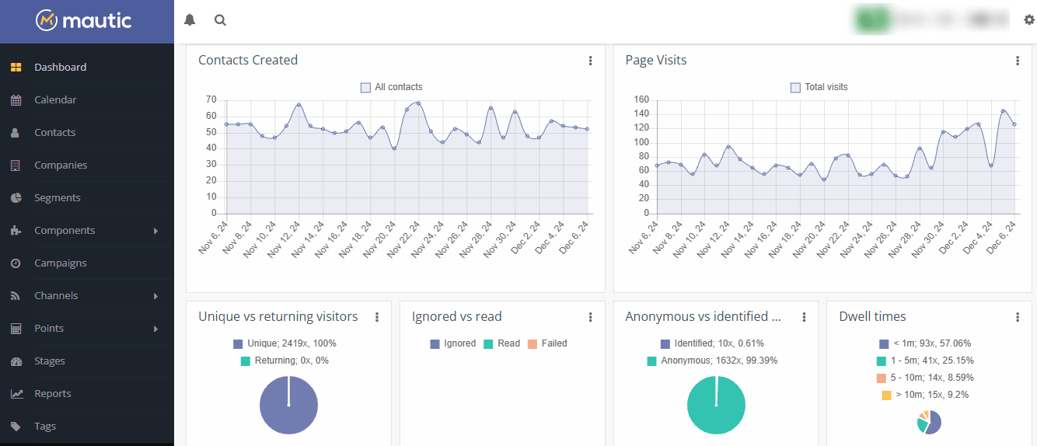The height and width of the screenshot is (446, 1037).
Task: Click the Tags icon in the sidebar
Action: 16,427
